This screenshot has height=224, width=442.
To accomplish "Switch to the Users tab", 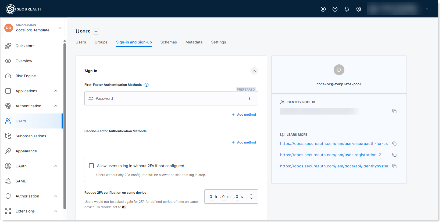I will [81, 42].
